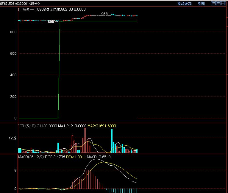This screenshot has width=228, height=193.
Task: Open the 周期 period link
Action: click(x=201, y=4)
